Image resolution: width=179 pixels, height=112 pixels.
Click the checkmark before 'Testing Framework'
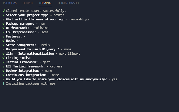(x=4, y=62)
